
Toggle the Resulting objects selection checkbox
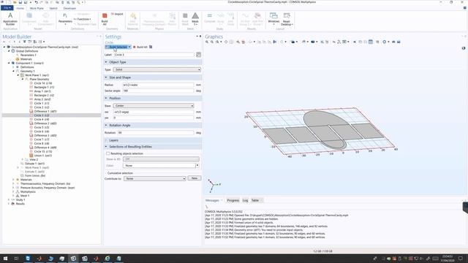click(x=108, y=153)
